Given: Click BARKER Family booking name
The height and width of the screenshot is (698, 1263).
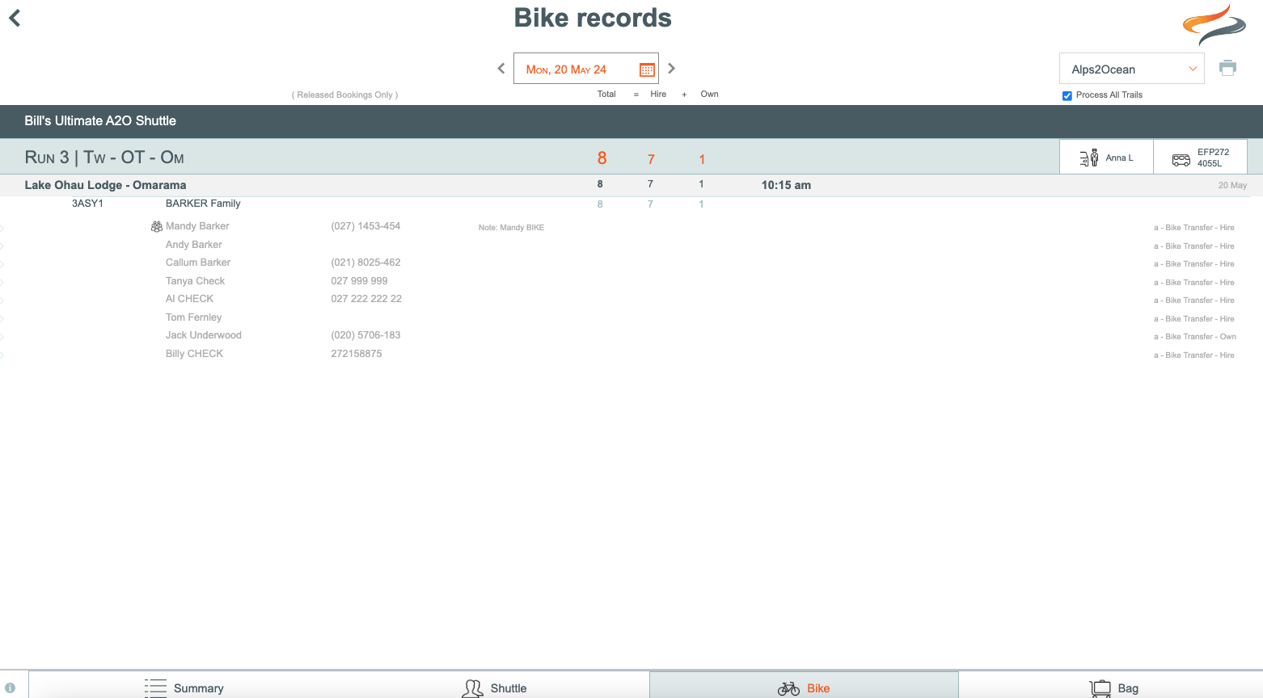Looking at the screenshot, I should point(203,204).
